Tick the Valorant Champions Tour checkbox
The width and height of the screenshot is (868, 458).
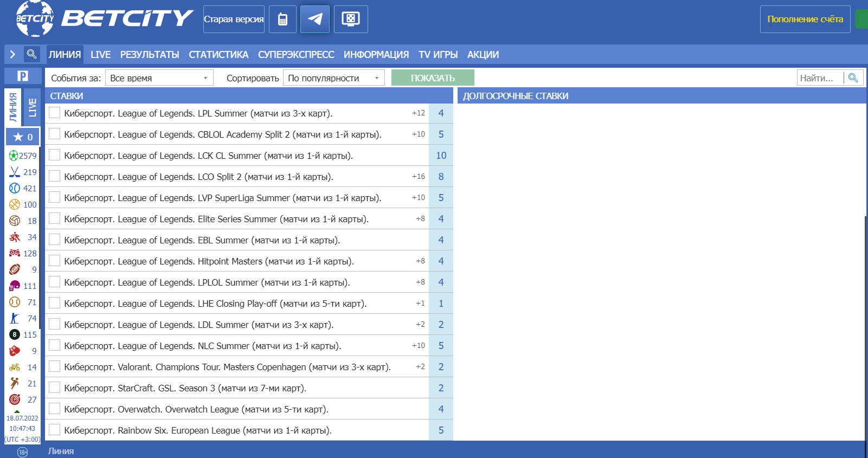(x=54, y=366)
